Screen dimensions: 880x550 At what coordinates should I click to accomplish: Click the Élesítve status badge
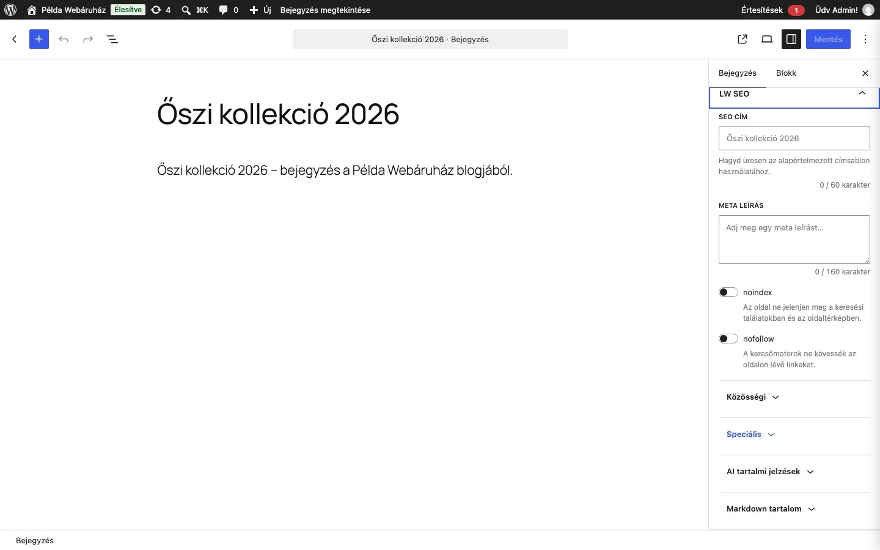pyautogui.click(x=128, y=10)
